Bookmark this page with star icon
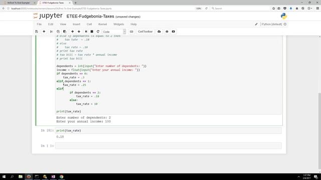The image size is (321, 180). pos(273,8)
